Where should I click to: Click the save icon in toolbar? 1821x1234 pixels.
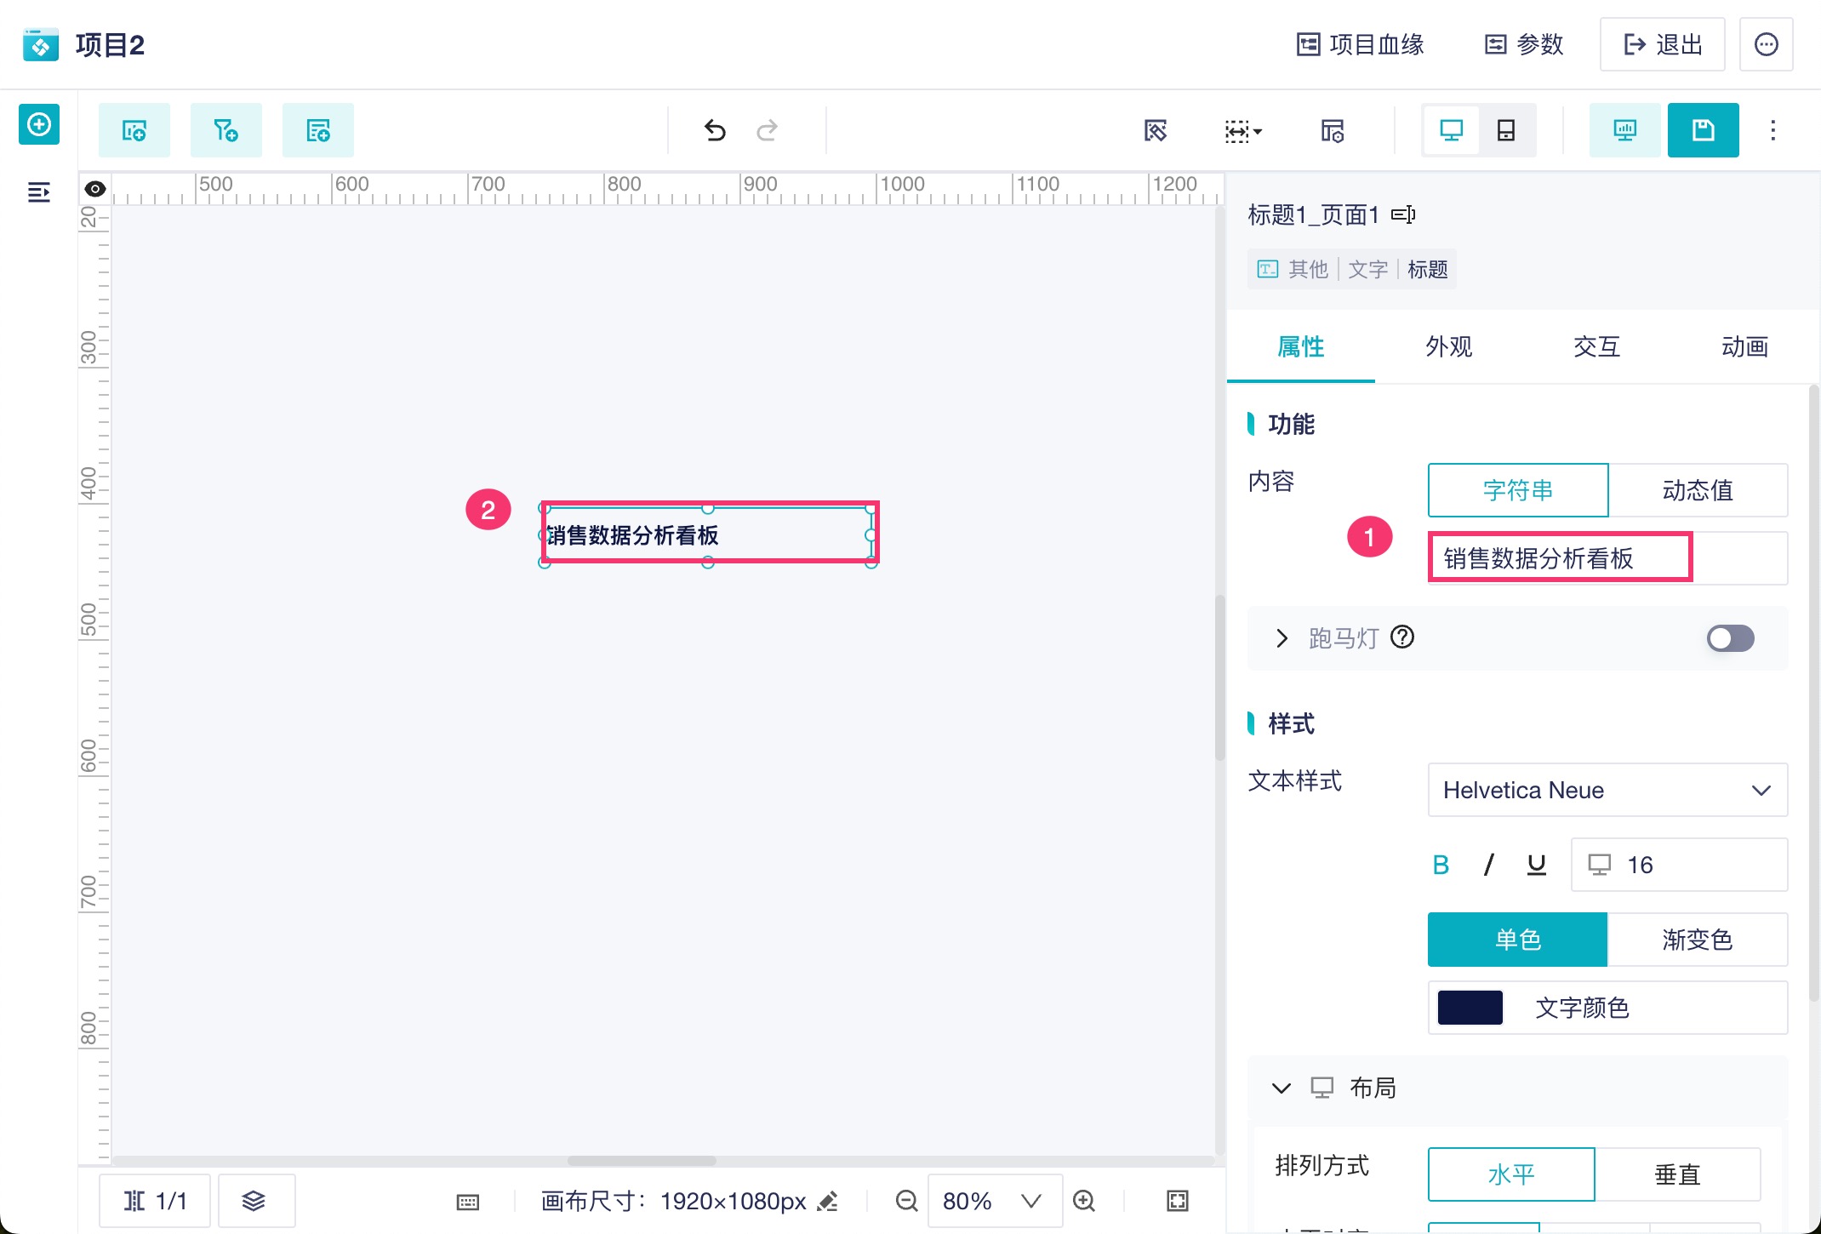pyautogui.click(x=1703, y=130)
